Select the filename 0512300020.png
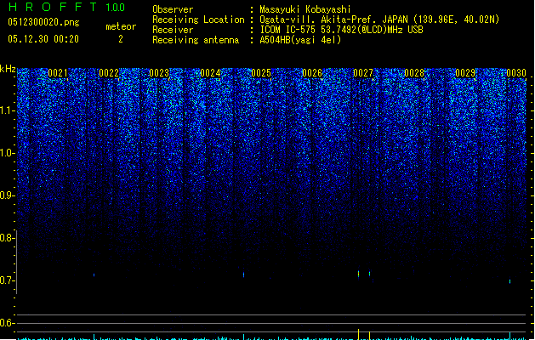Viewport: 535px width, 340px height. click(43, 22)
